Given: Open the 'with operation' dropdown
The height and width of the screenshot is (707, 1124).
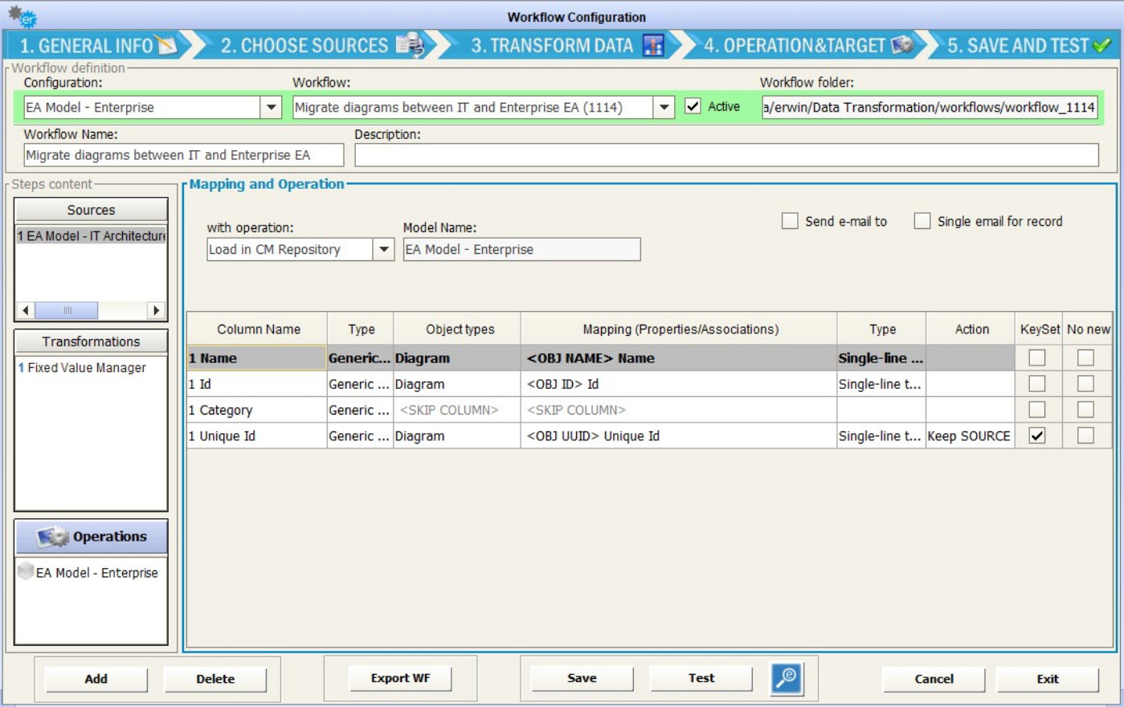Looking at the screenshot, I should pos(384,249).
